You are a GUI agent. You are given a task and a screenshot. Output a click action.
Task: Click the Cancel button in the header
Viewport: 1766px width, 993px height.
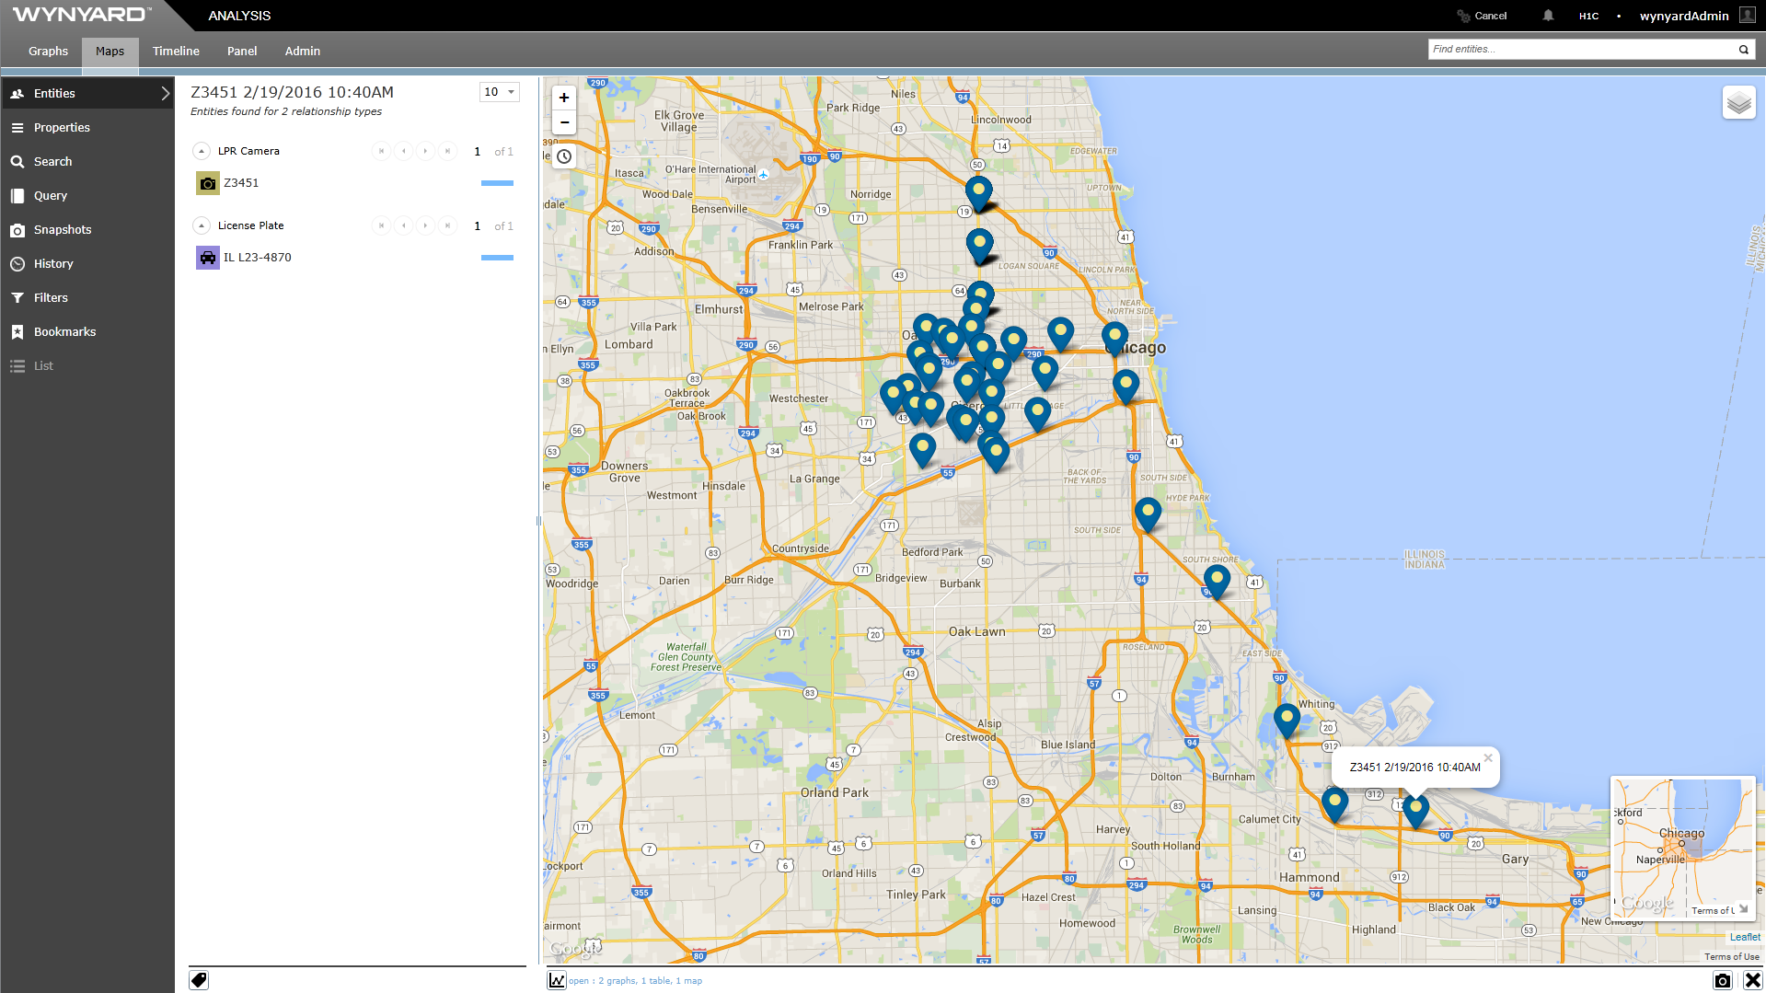click(1483, 16)
